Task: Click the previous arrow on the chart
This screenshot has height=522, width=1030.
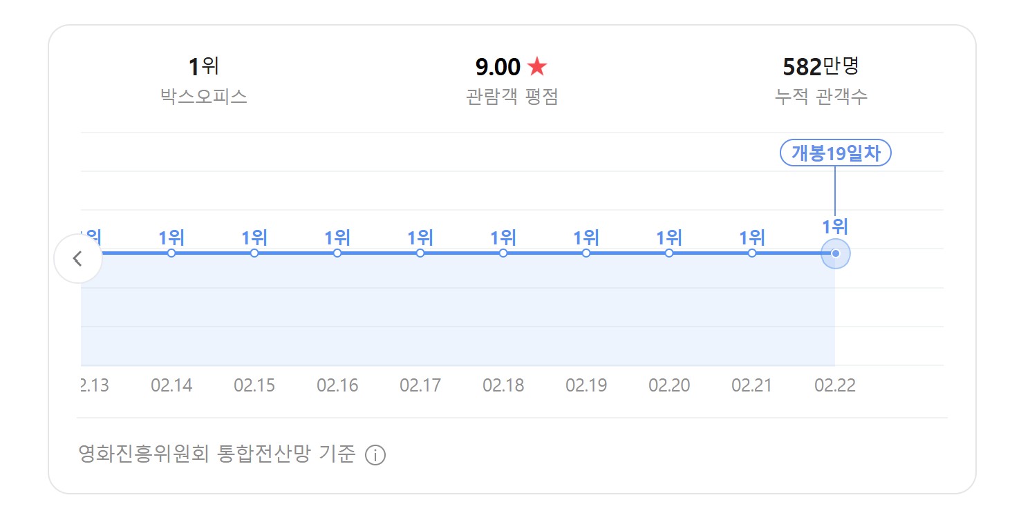Action: (x=77, y=259)
